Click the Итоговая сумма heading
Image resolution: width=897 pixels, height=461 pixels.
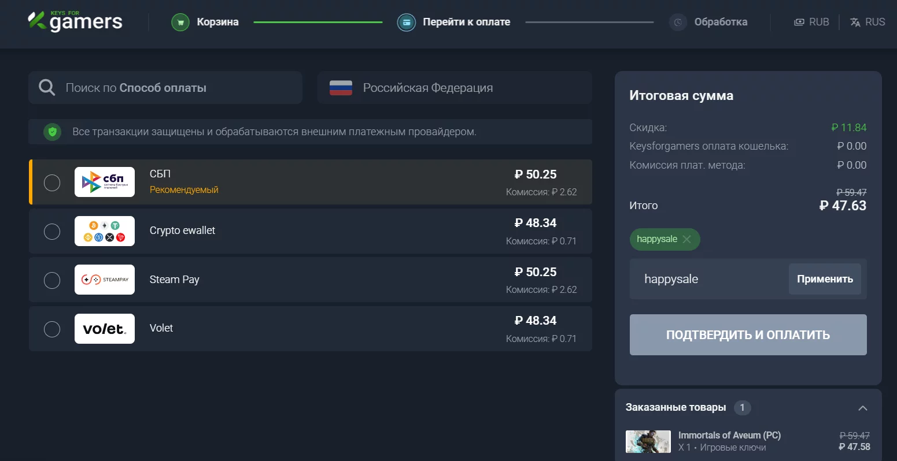pos(681,96)
